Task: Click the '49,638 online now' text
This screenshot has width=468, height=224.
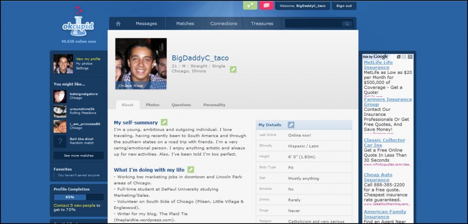Action: (x=79, y=42)
